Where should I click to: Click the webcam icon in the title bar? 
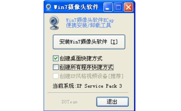point(48,7)
